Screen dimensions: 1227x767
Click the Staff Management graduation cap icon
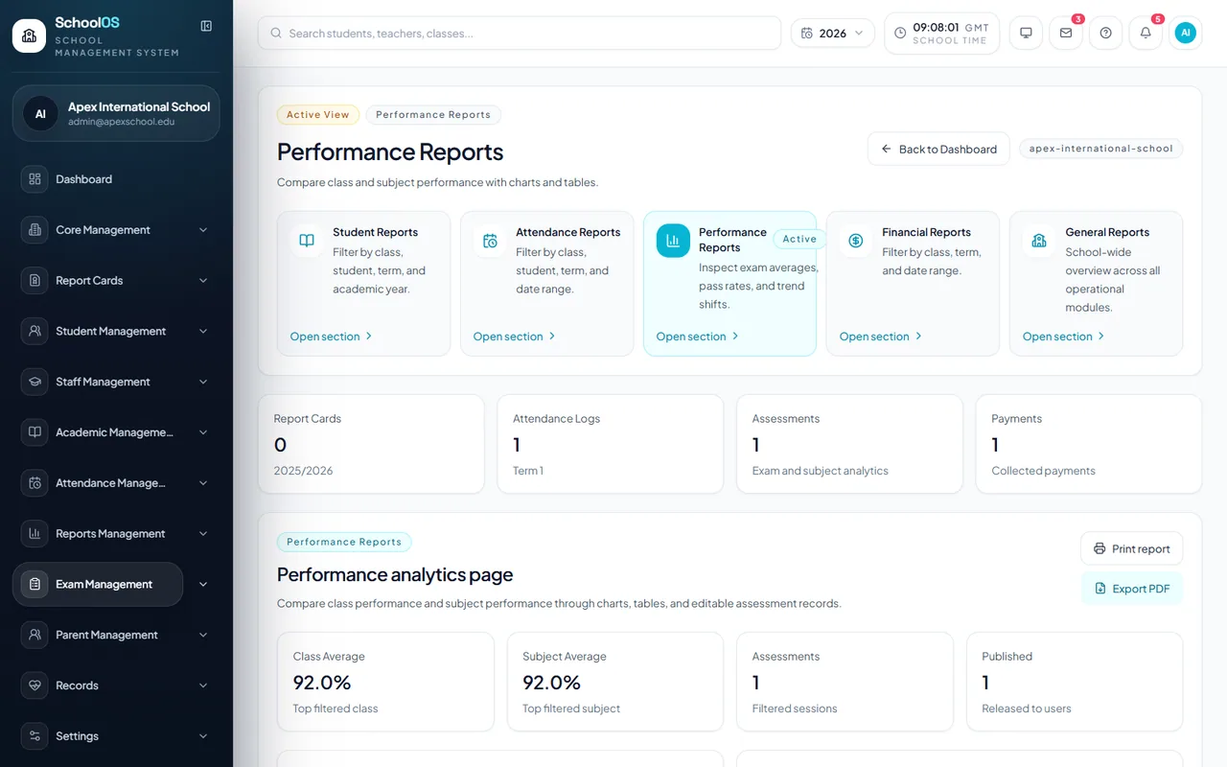pos(35,382)
